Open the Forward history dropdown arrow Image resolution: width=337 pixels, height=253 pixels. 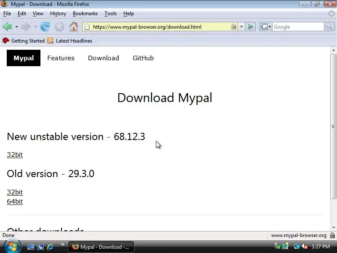pos(35,27)
